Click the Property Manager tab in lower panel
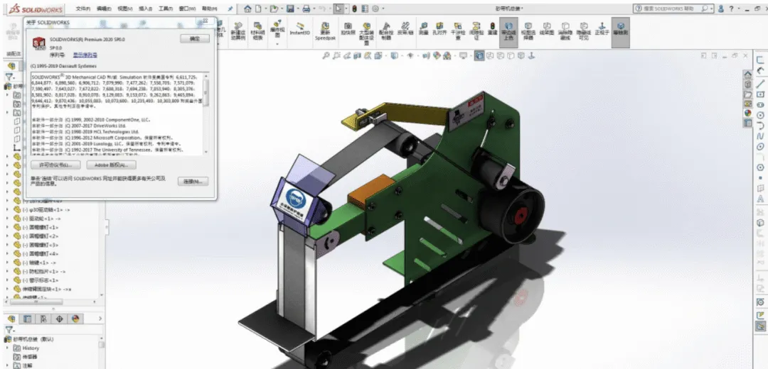This screenshot has height=369, width=768. click(x=28, y=319)
